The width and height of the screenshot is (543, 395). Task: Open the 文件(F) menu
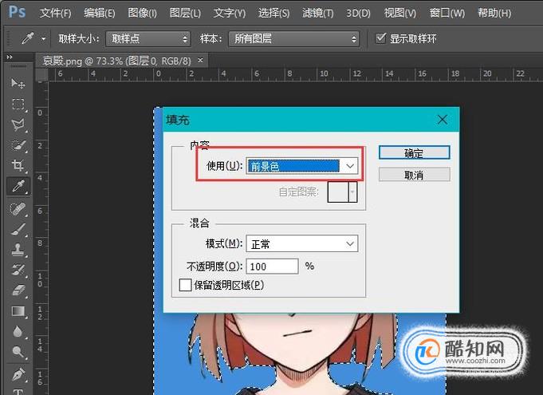(x=55, y=13)
